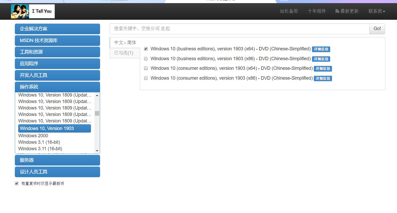Click inside the keyword search field
This screenshot has height=213, width=397.
pos(234,29)
